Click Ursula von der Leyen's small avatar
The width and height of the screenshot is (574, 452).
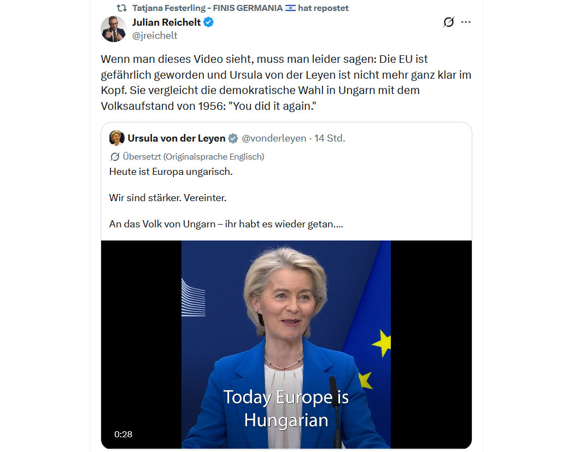(x=117, y=138)
